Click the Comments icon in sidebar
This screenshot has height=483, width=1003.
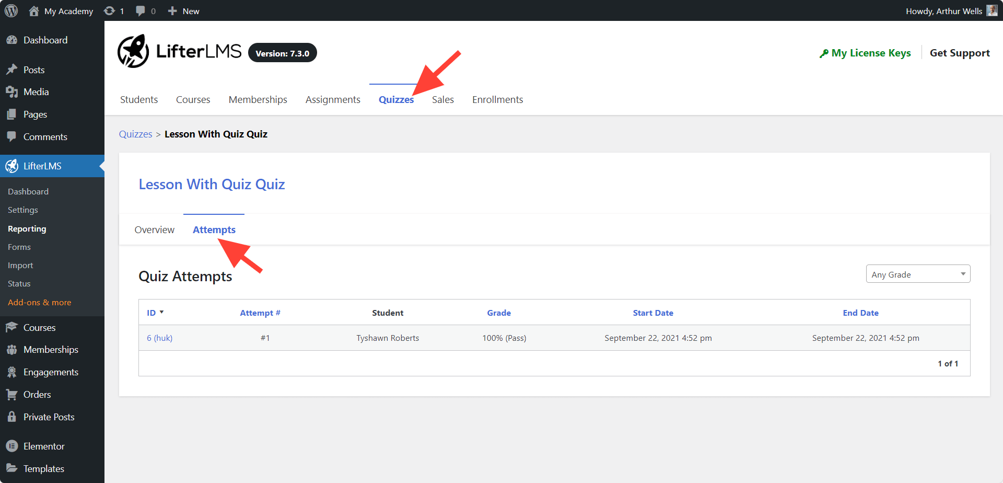[x=11, y=136]
